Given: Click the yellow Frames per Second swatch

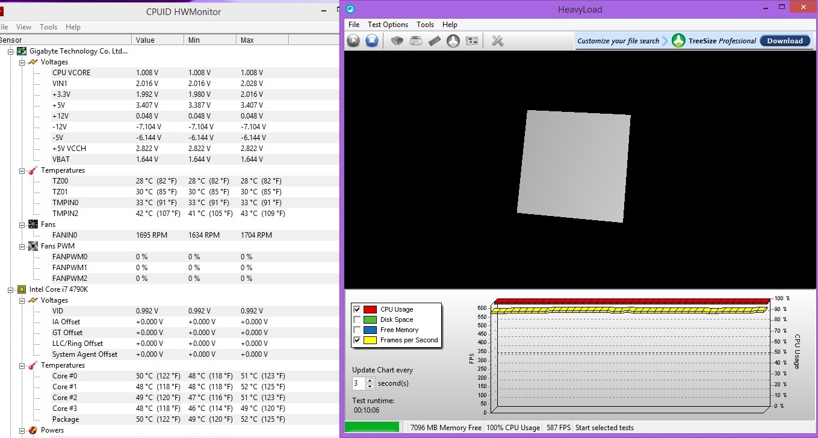Looking at the screenshot, I should pos(370,340).
